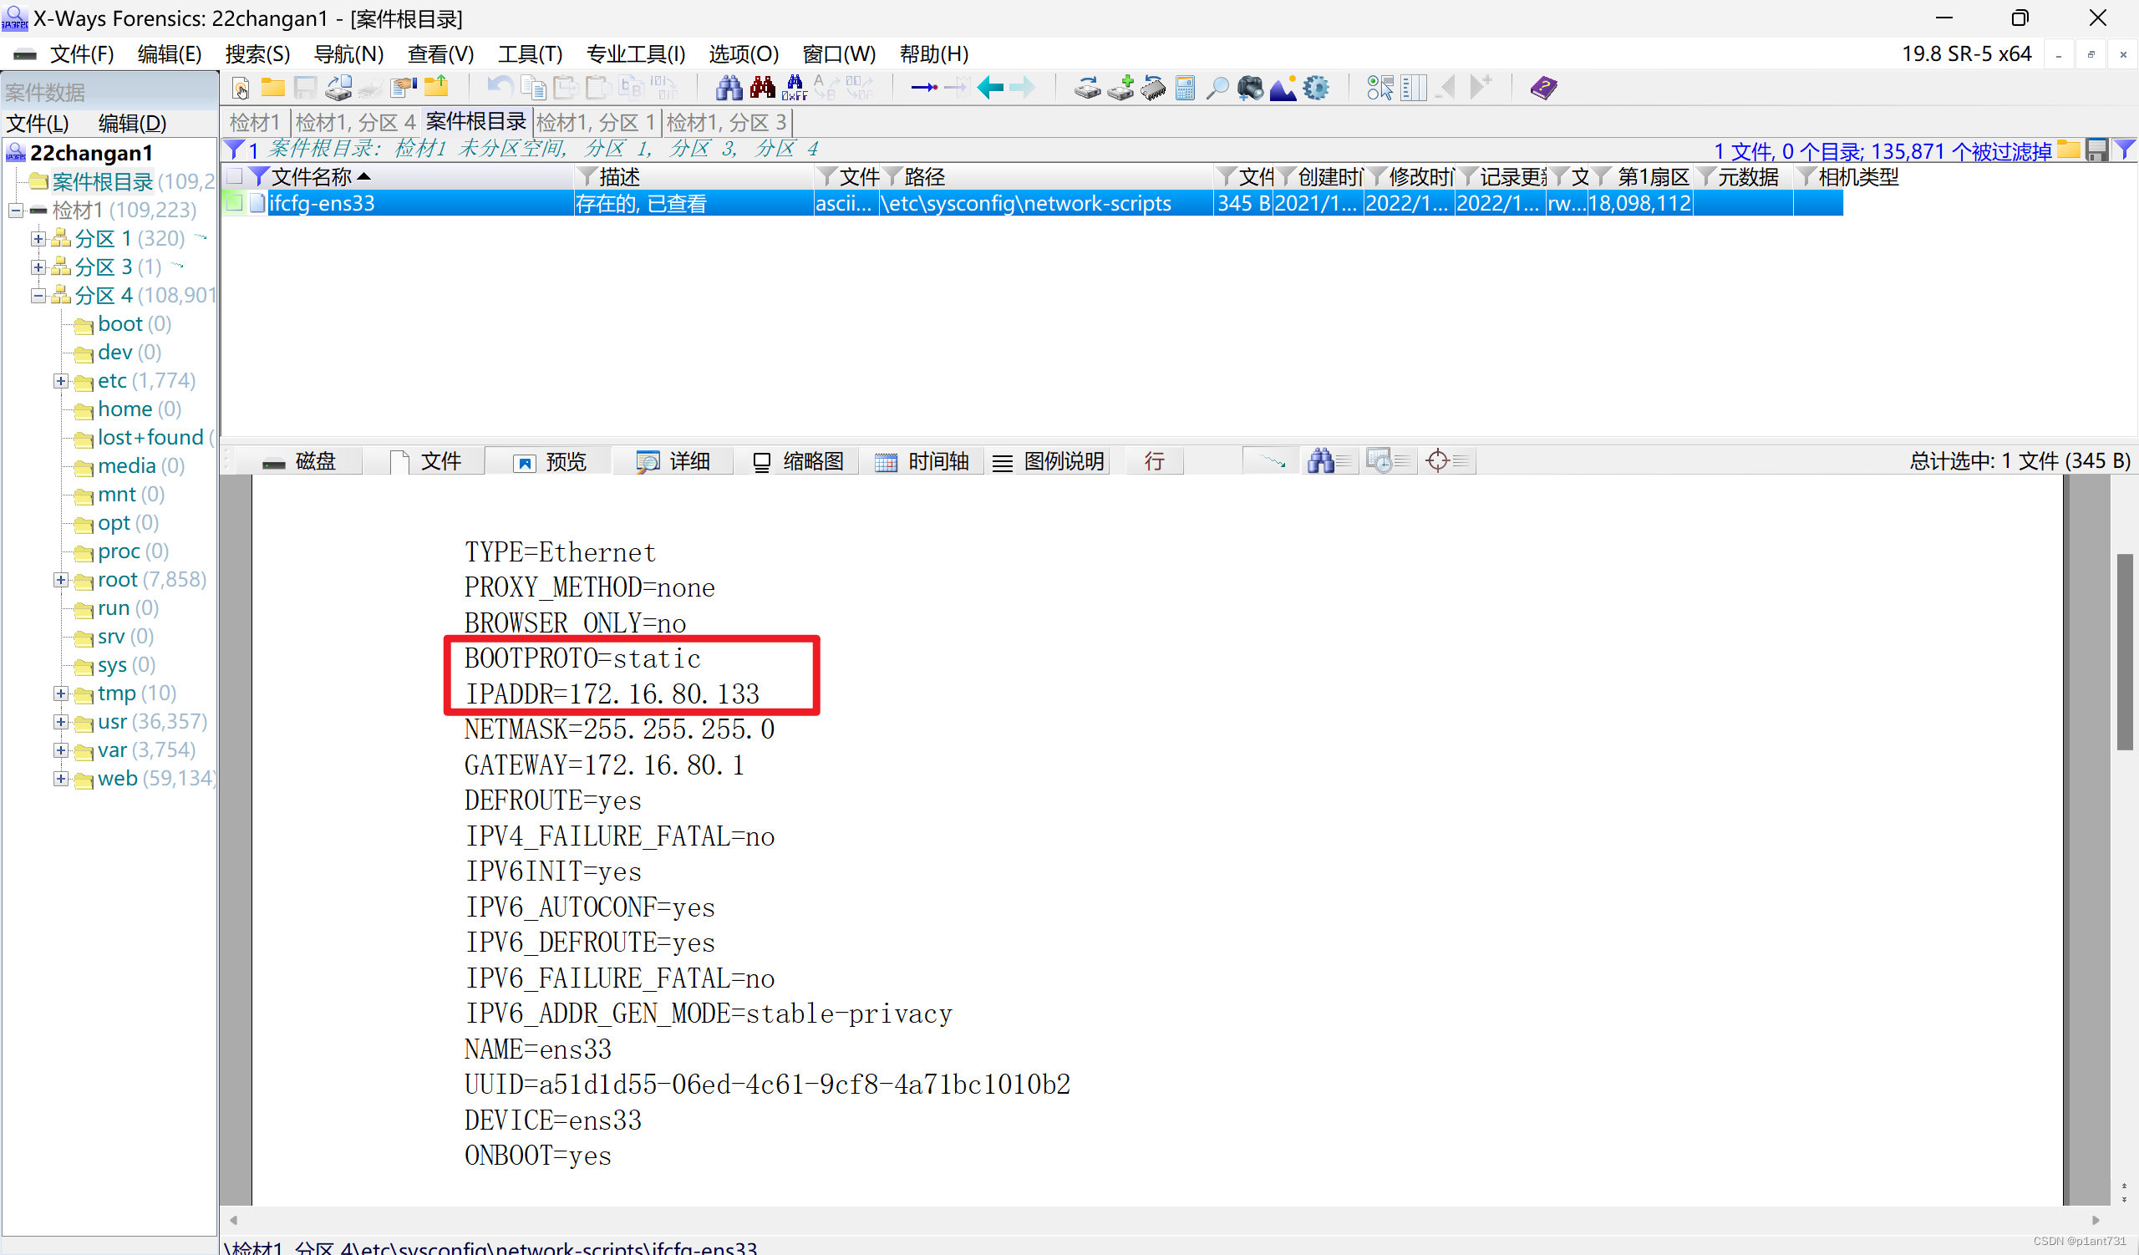Viewport: 2139px width, 1255px height.
Task: Collapse the 分区 4 partition node
Action: pos(38,295)
